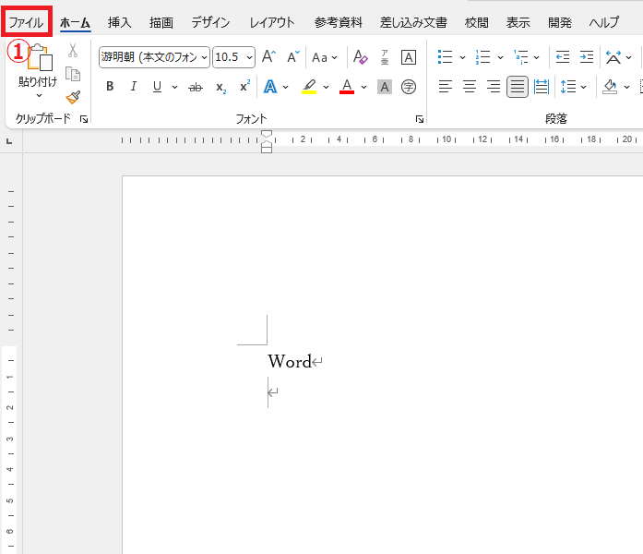643x554 pixels.
Task: Toggle bold formatting
Action: click(110, 86)
